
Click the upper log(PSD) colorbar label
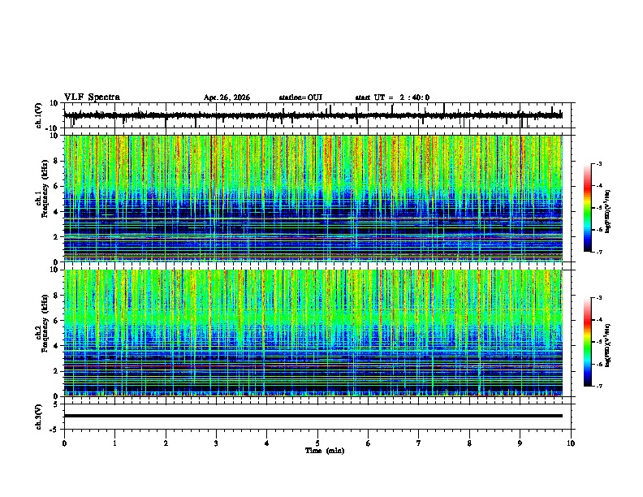pos(608,211)
